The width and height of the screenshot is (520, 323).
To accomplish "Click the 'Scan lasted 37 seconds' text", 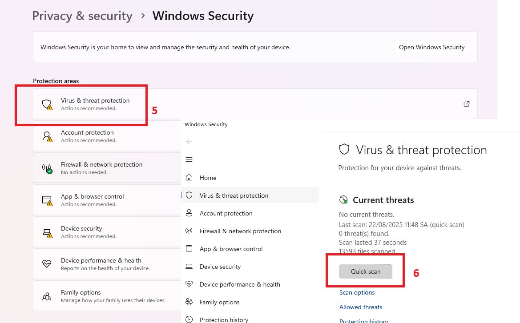I will point(372,243).
